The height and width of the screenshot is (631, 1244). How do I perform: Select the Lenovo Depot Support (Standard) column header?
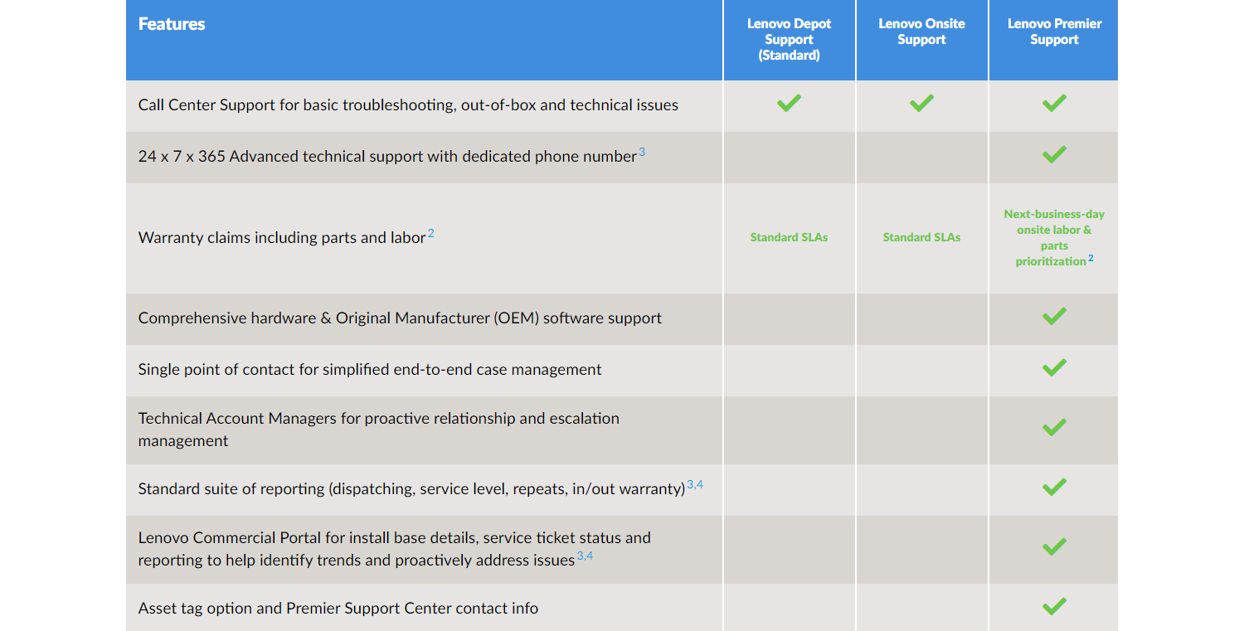(789, 40)
